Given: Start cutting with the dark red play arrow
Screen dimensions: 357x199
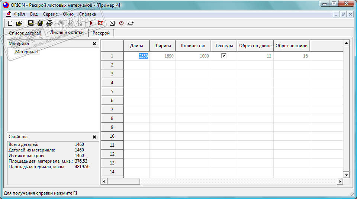Looking at the screenshot, I should (91, 23).
